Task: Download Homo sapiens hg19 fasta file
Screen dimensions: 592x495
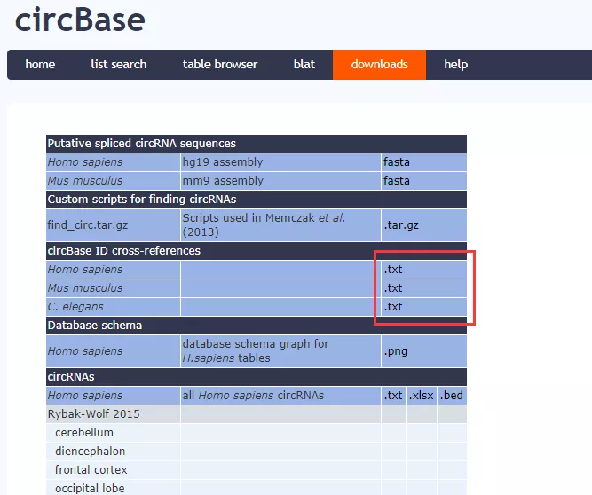Action: click(x=397, y=161)
